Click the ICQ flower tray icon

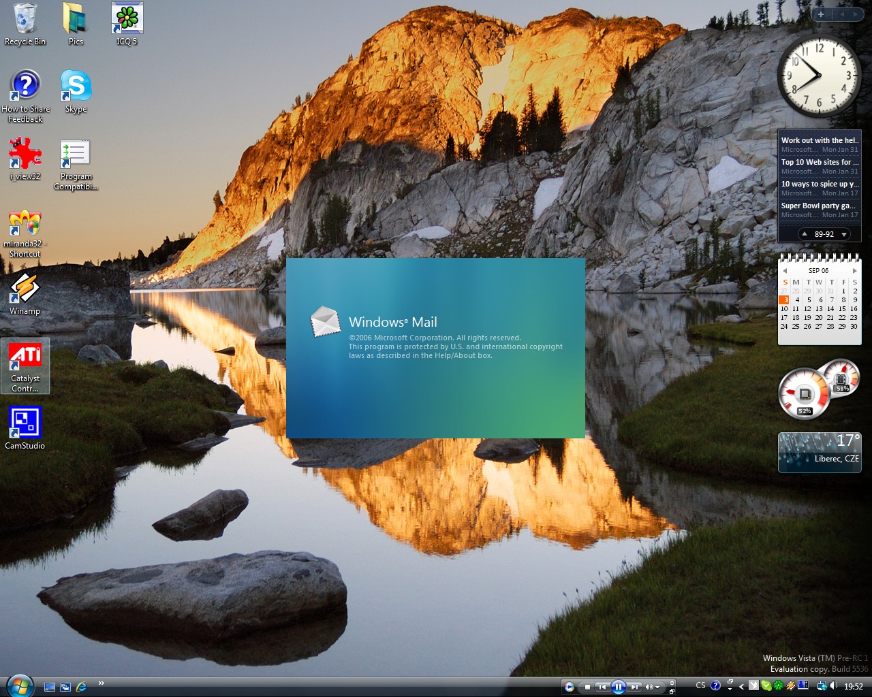pyautogui.click(x=778, y=685)
